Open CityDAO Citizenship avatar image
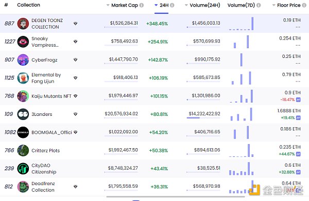309x201 pixels. pos(23,168)
